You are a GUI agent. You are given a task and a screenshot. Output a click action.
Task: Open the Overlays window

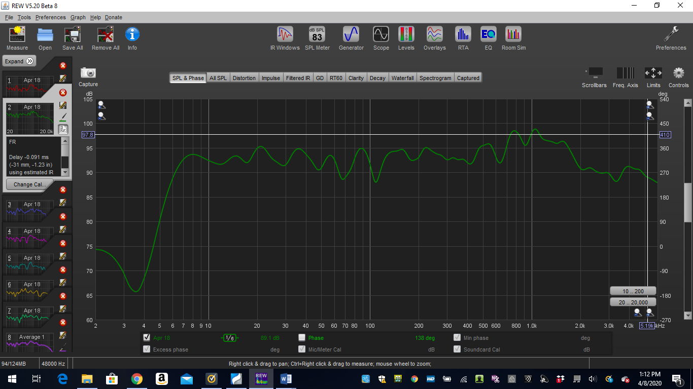pos(434,38)
